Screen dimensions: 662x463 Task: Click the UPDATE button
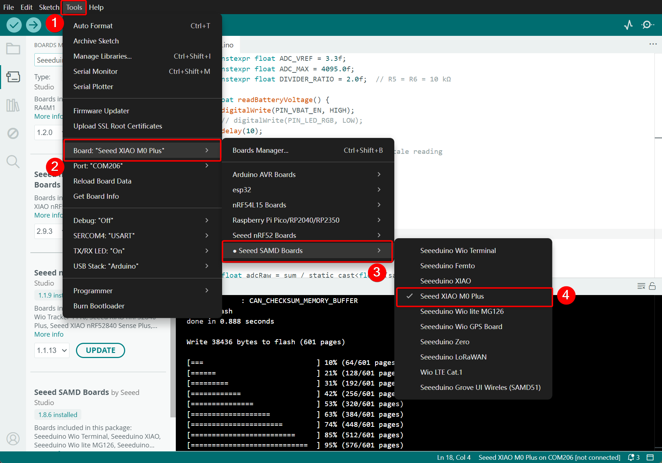(101, 350)
